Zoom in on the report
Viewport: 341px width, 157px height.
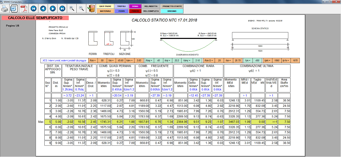pos(72,9)
